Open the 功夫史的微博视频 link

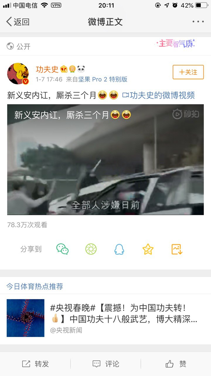click(158, 95)
